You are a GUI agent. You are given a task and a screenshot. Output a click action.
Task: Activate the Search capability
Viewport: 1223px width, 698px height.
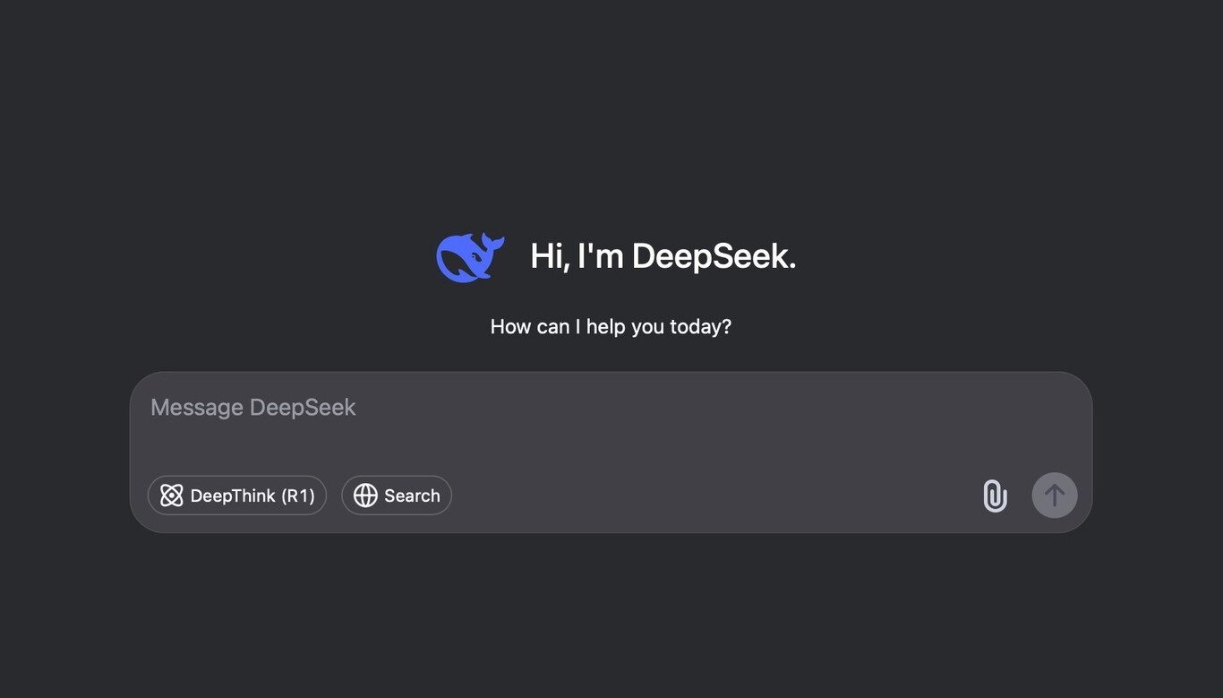click(397, 494)
